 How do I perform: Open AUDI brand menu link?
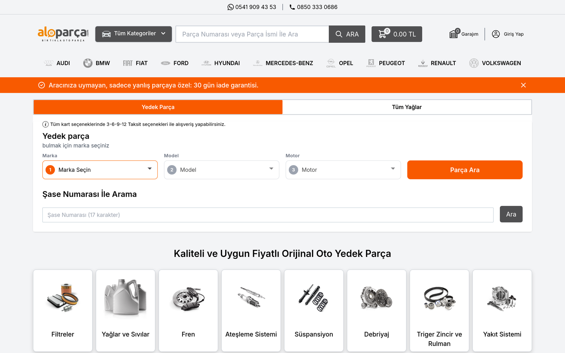pyautogui.click(x=63, y=63)
